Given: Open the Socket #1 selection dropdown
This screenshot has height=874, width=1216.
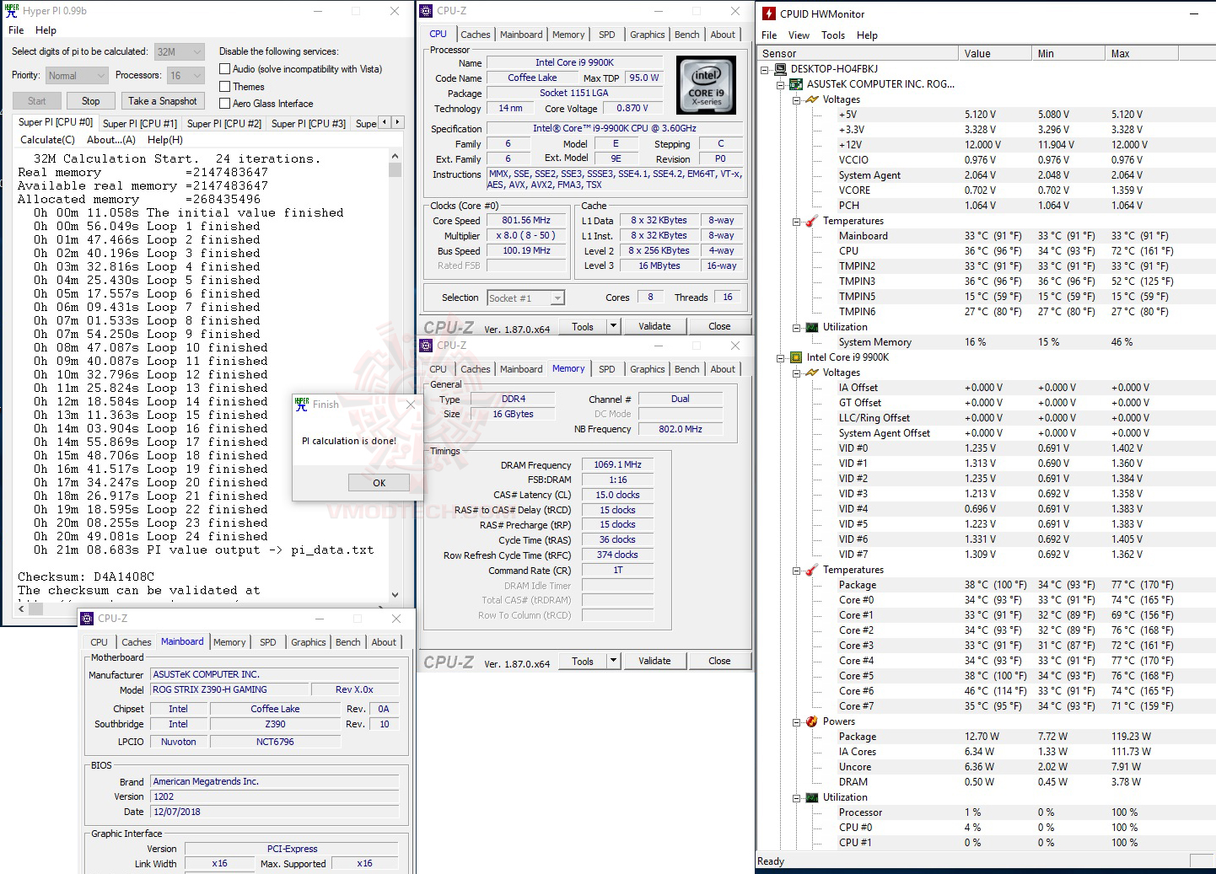Looking at the screenshot, I should (x=525, y=298).
